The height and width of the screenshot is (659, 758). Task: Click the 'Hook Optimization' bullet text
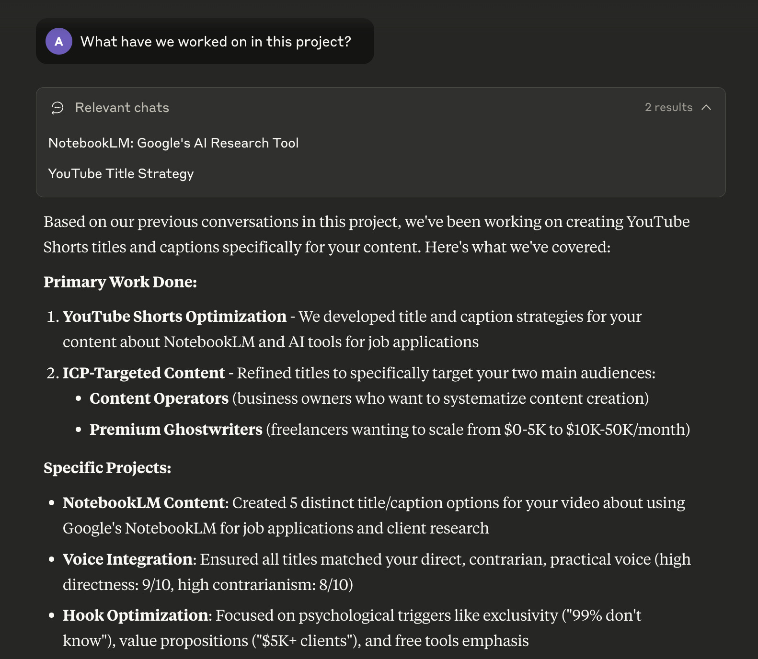click(x=136, y=615)
